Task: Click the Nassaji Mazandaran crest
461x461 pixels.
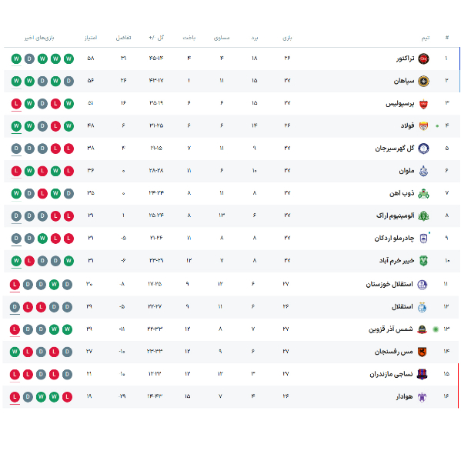Action: [422, 374]
